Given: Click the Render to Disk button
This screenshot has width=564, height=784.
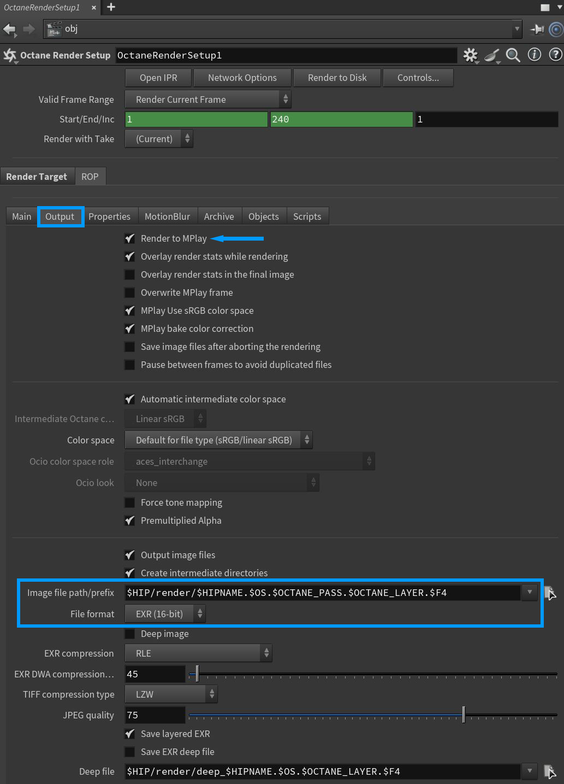Looking at the screenshot, I should coord(337,78).
